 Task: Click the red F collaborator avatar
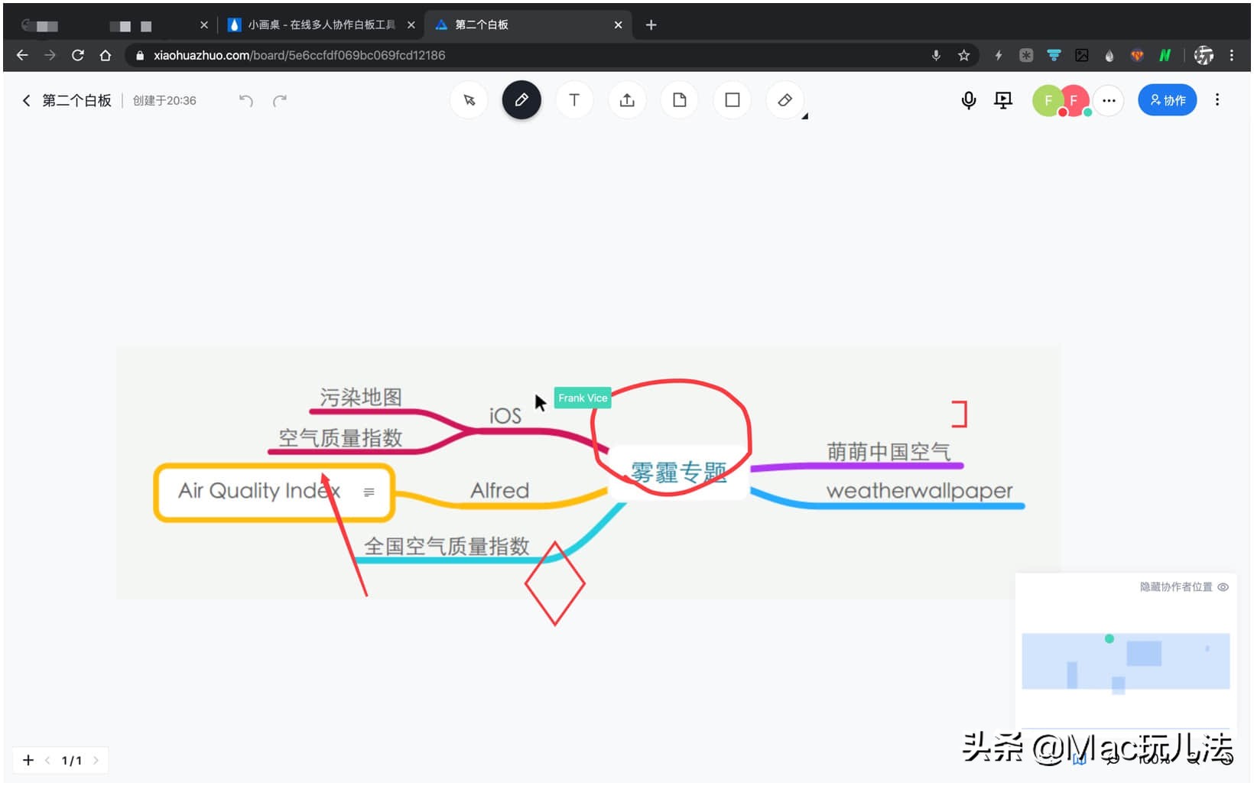point(1074,100)
